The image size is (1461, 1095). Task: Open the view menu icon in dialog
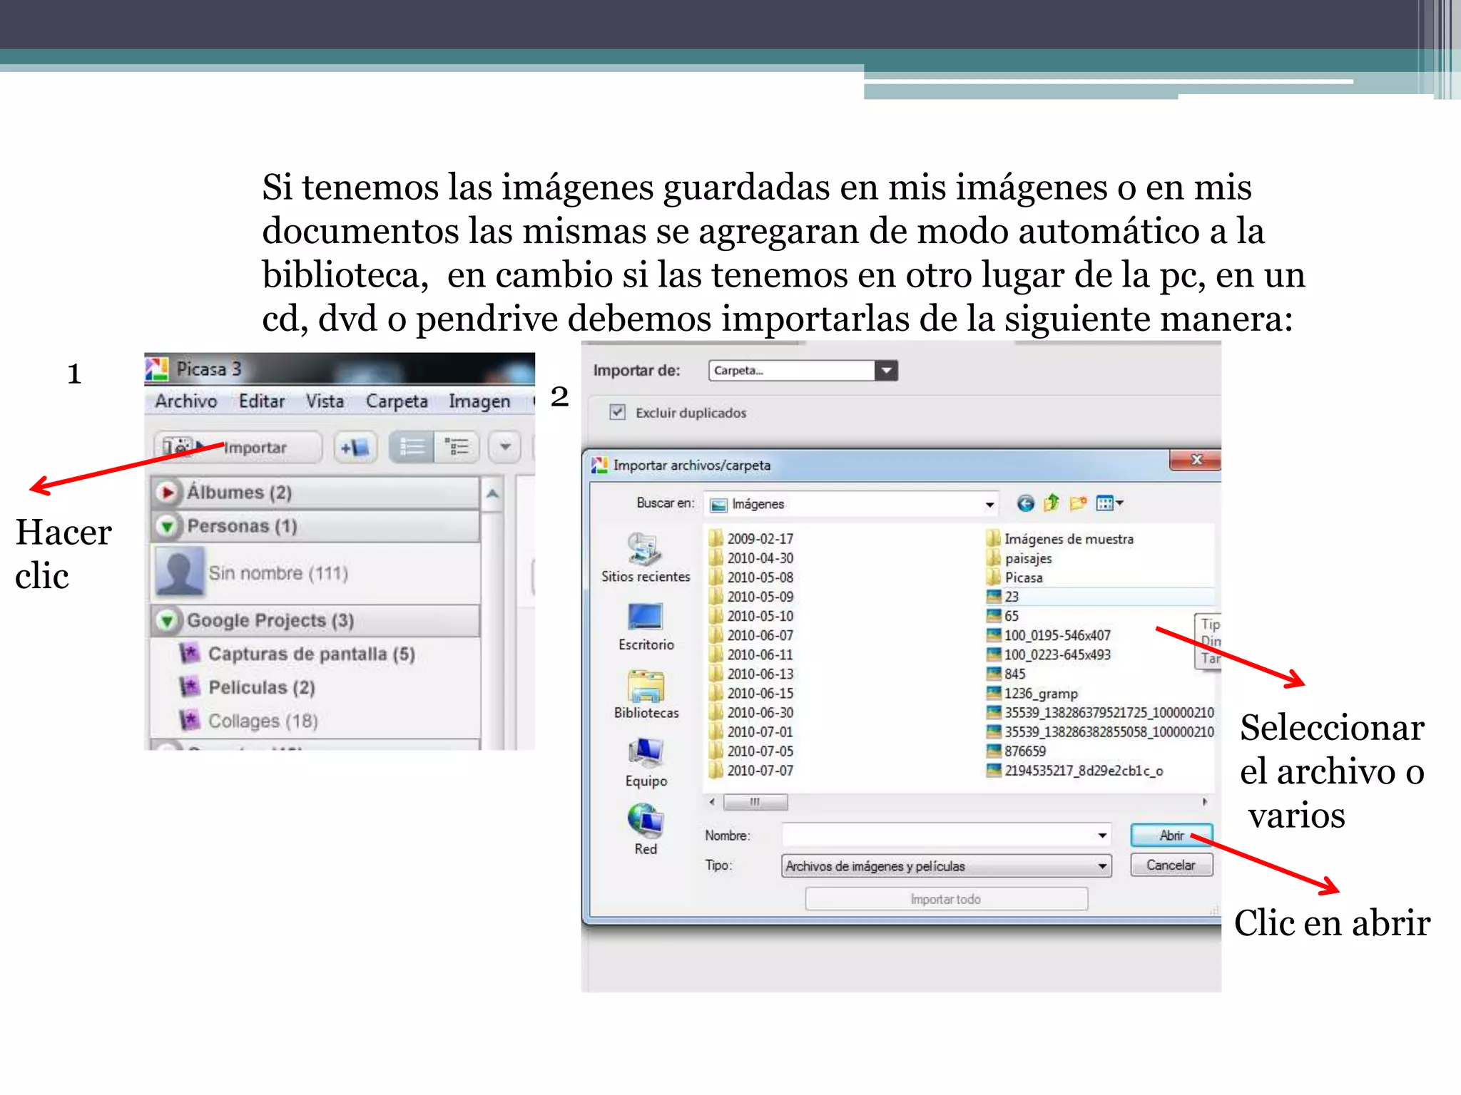tap(1109, 503)
